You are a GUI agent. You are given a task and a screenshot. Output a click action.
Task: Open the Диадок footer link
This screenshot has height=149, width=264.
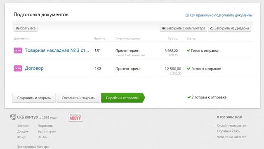23,131
